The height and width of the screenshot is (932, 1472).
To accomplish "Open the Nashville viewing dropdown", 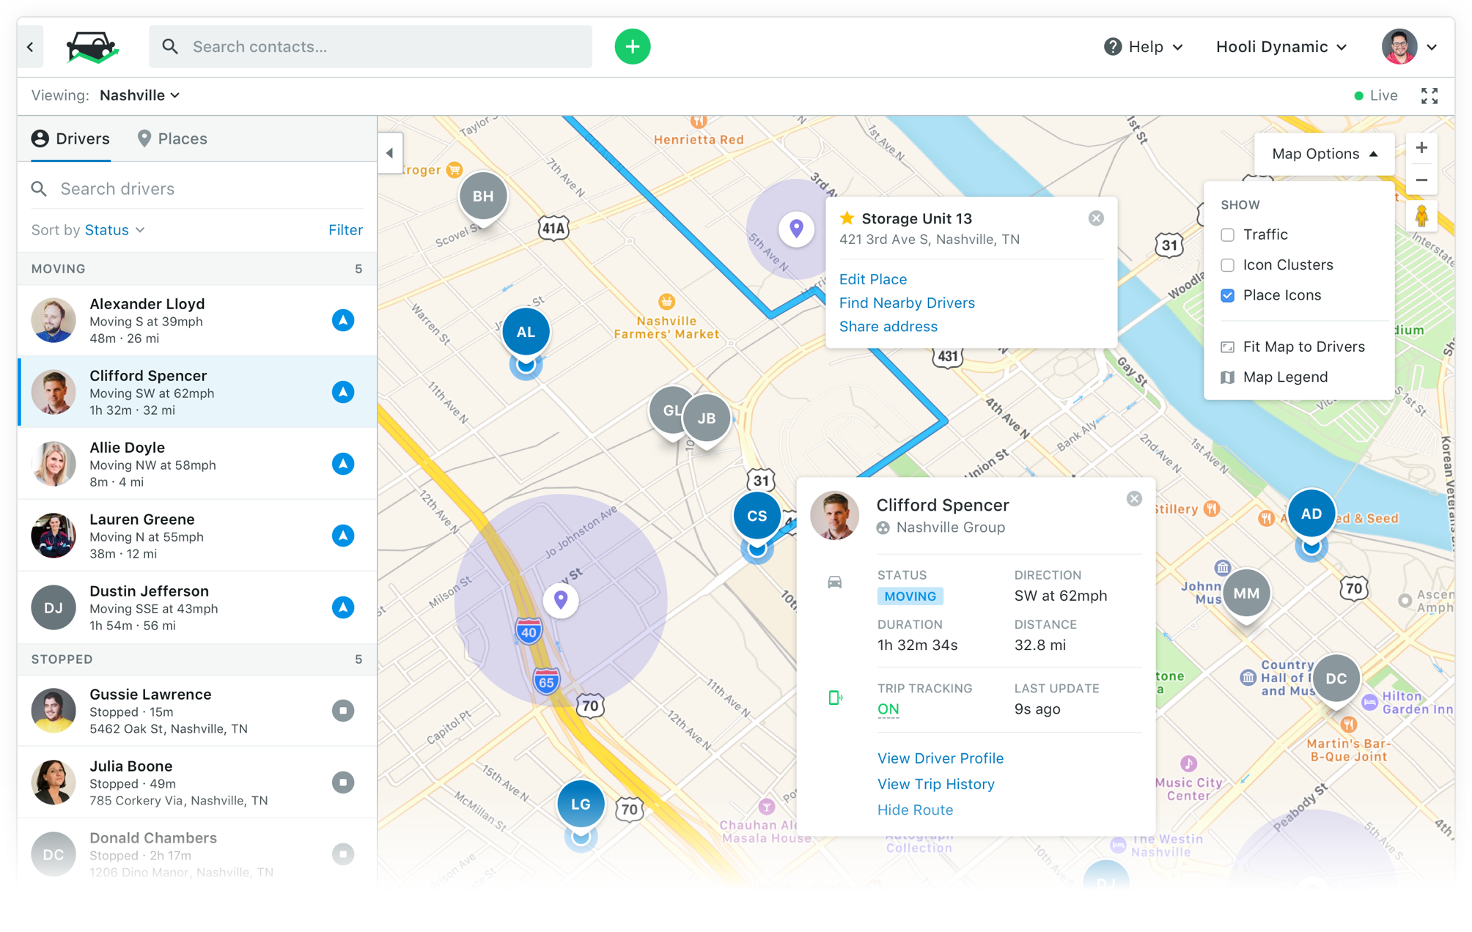I will [x=139, y=96].
